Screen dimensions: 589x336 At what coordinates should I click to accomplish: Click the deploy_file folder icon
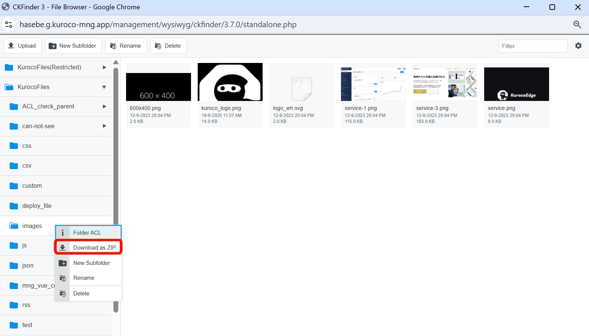(x=14, y=206)
